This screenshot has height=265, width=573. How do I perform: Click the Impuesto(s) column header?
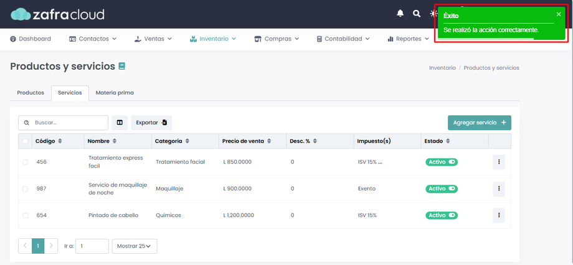point(374,141)
